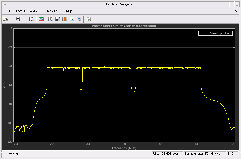Viewport: 241px width, 159px height.
Task: Open the View menu
Action: pyautogui.click(x=34, y=11)
